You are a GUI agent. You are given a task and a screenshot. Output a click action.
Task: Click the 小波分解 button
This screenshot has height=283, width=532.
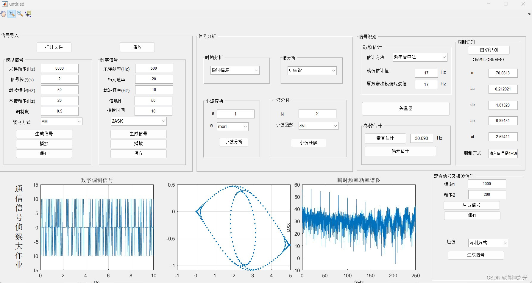(x=308, y=143)
